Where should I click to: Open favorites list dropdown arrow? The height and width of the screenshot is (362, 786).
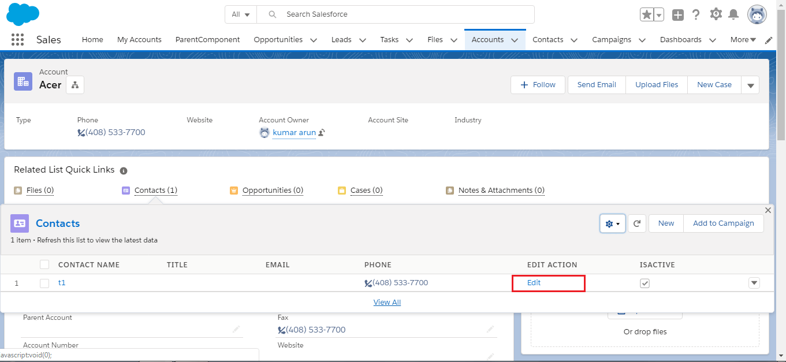[x=659, y=14]
